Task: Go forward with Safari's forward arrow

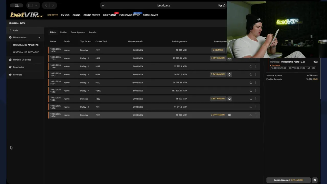Action: pos(53,5)
